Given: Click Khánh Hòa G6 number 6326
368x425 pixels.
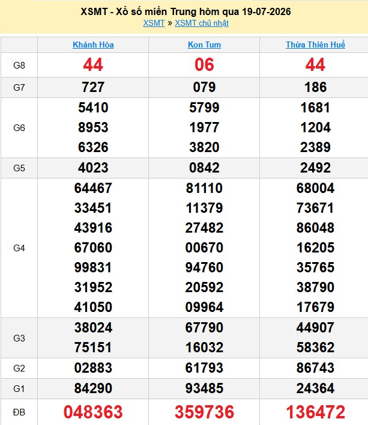Looking at the screenshot, I should (93, 147).
